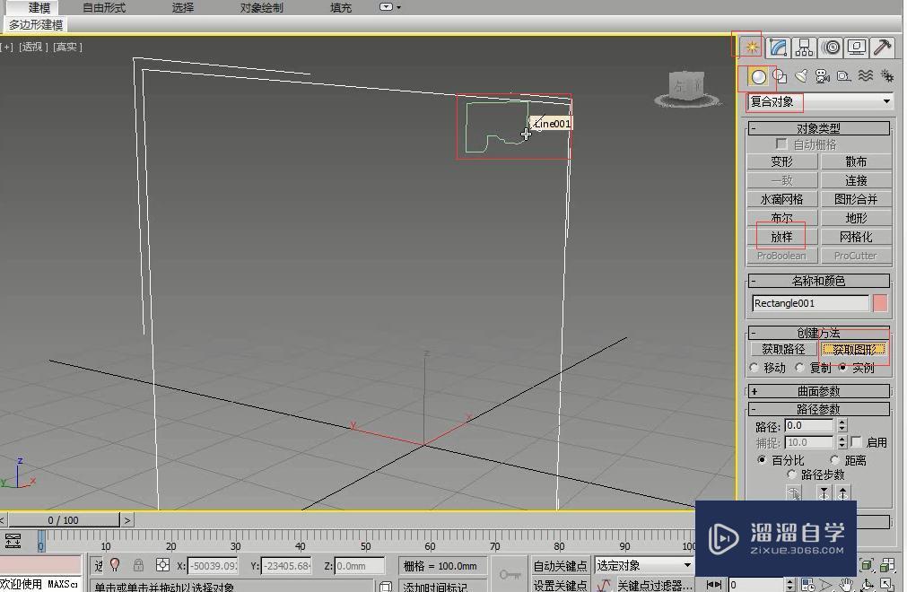Open the 复合对象 category dropdown

coord(819,101)
